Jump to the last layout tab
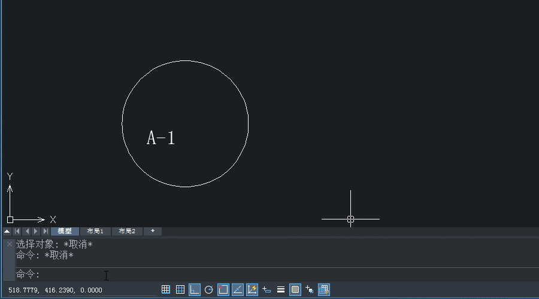 [x=46, y=231]
